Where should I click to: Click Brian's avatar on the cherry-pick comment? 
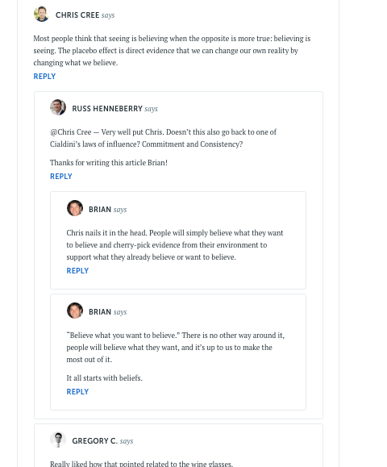(75, 208)
